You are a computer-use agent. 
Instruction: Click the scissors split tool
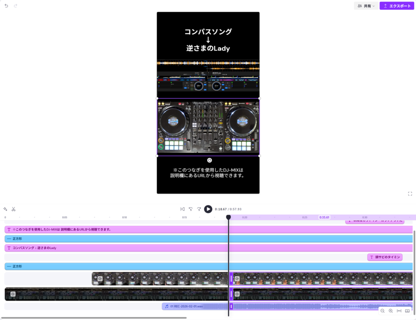tap(13, 209)
